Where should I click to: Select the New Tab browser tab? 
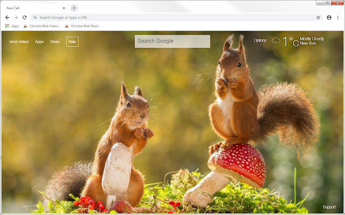coord(35,8)
